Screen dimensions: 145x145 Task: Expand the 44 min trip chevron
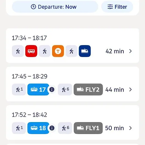point(130,90)
